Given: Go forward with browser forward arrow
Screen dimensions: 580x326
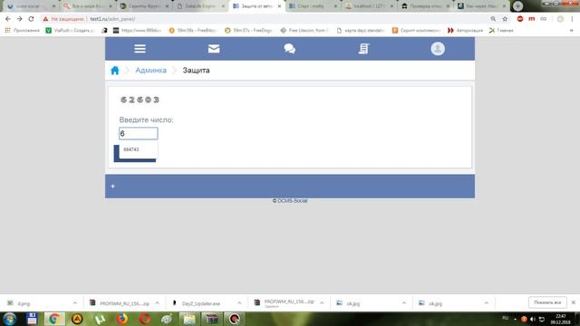Looking at the screenshot, I should pyautogui.click(x=19, y=19).
